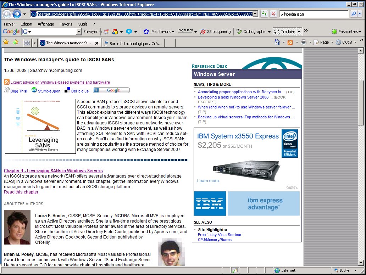
Task: Open the 100% zoom level control
Action: point(346,270)
